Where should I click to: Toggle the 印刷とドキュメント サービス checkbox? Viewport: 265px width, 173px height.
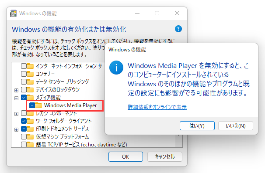[24, 129]
